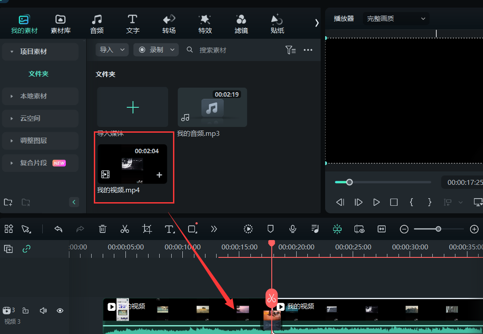Click the scissors split icon in timeline toolbar
The image size is (483, 334).
[125, 229]
